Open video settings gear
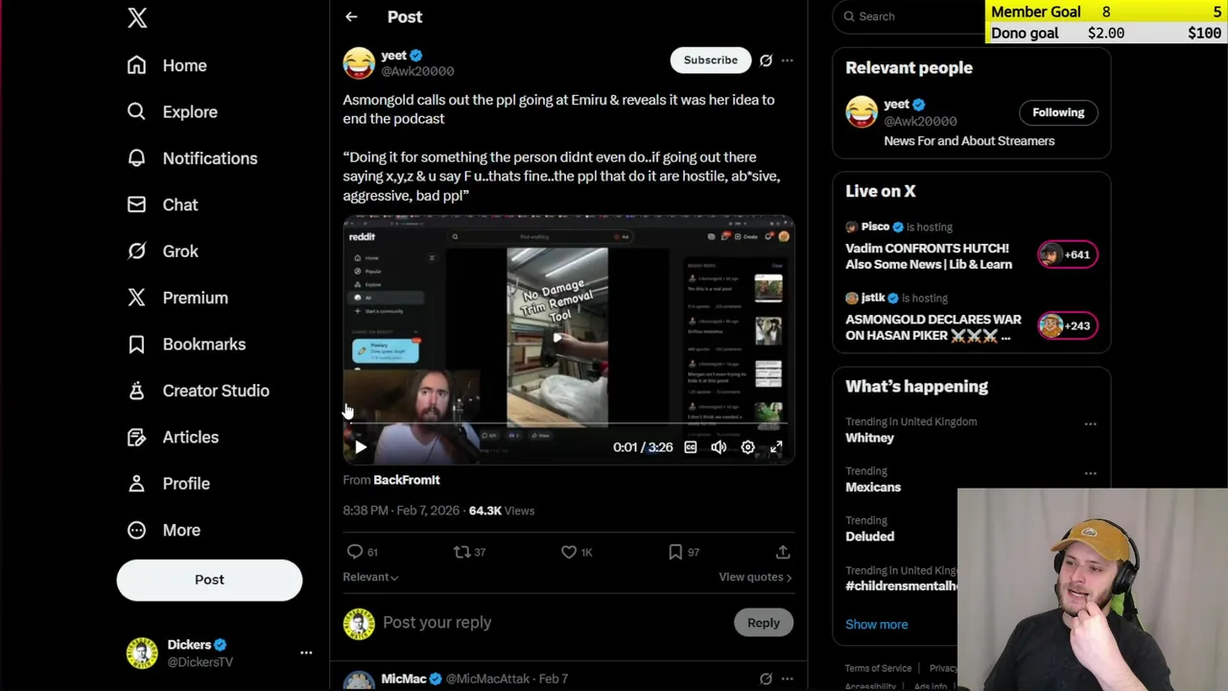This screenshot has width=1228, height=691. pyautogui.click(x=747, y=447)
